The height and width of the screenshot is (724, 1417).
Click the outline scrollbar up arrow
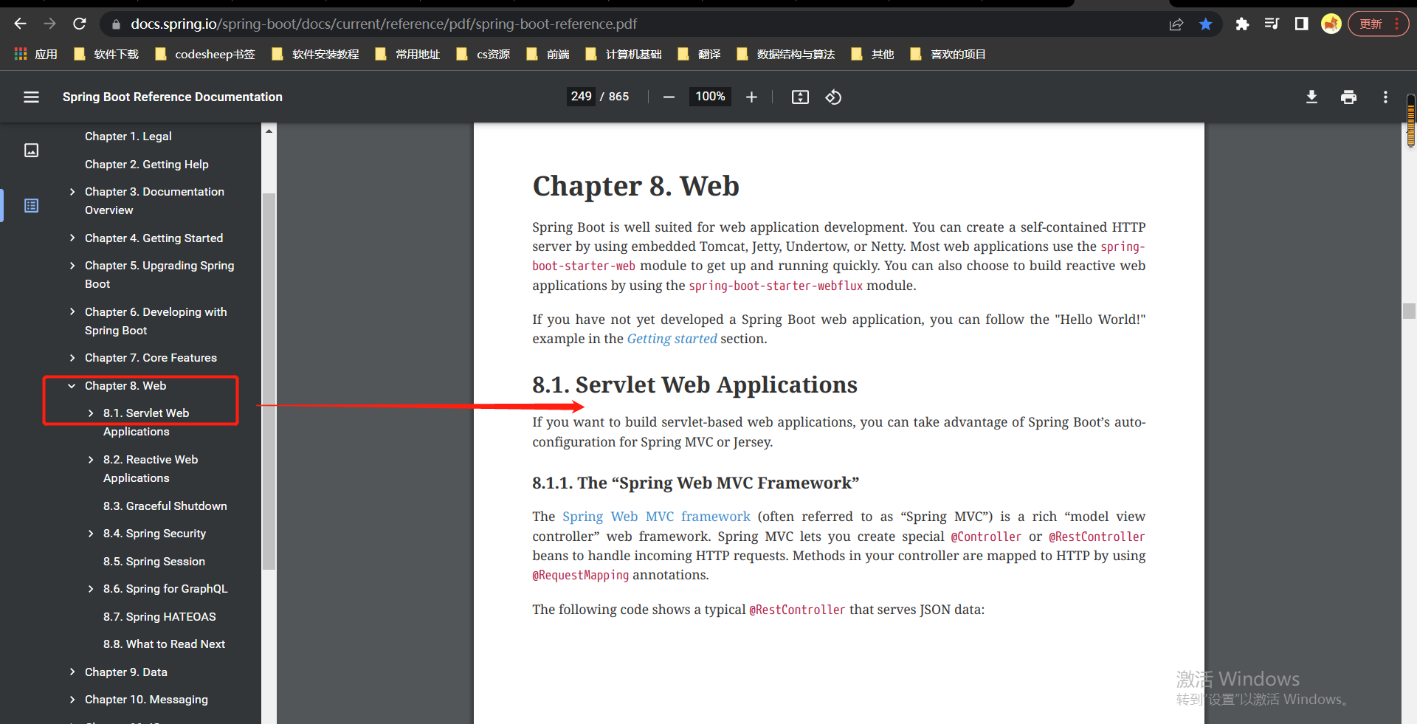269,131
